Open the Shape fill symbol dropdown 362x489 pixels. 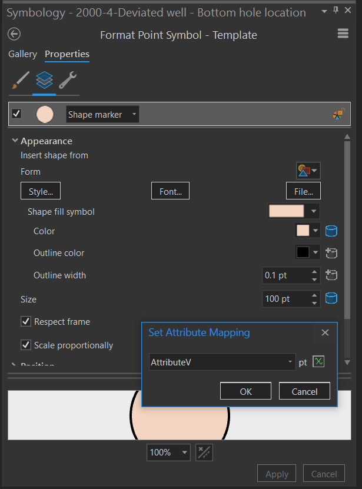click(x=314, y=211)
